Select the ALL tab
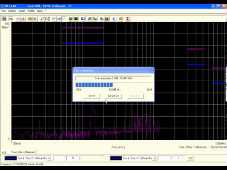Image resolution: width=227 pixels, height=170 pixels. pos(4,153)
